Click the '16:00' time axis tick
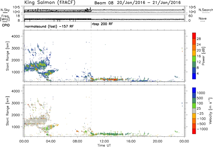The image size is (213, 147). (x=131, y=141)
